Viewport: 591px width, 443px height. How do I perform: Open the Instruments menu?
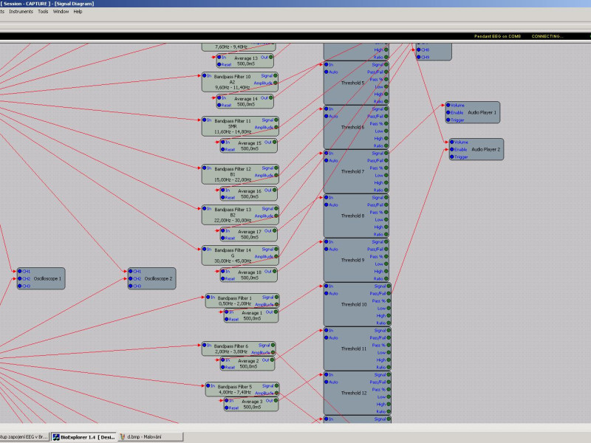pyautogui.click(x=21, y=12)
